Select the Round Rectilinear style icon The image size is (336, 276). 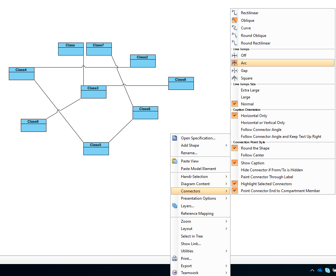(235, 43)
